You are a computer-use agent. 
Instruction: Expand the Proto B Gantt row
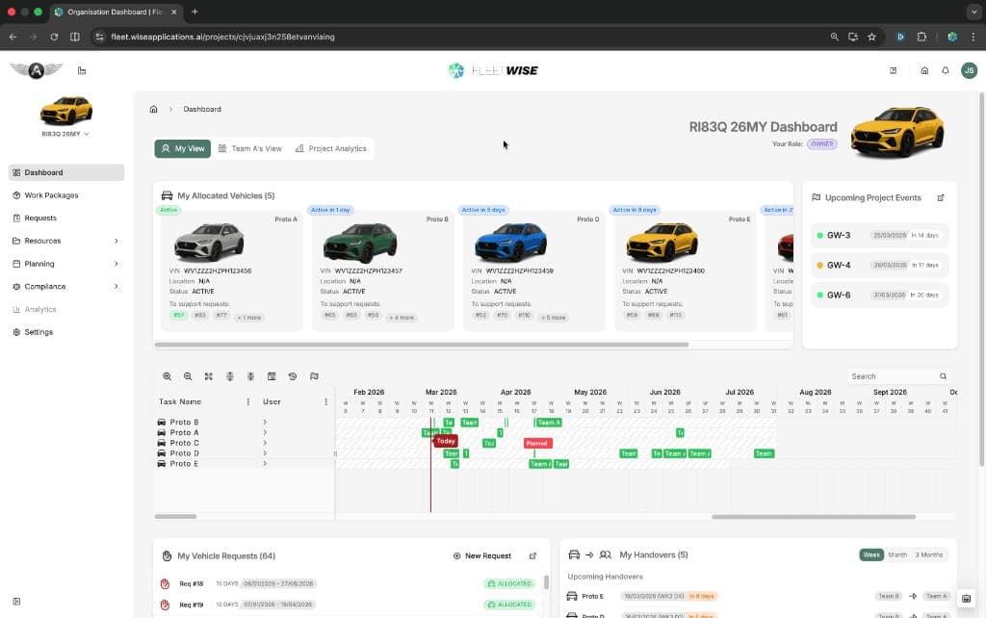pos(265,422)
